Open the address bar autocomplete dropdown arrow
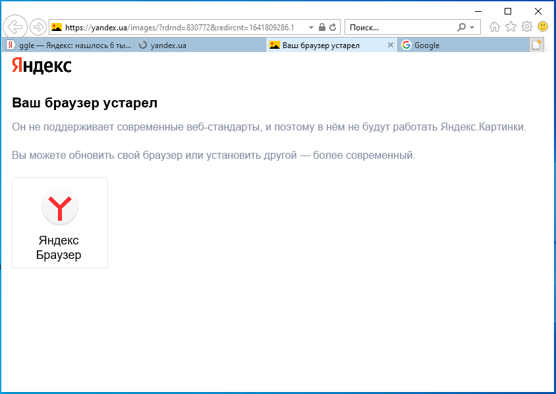 [311, 27]
